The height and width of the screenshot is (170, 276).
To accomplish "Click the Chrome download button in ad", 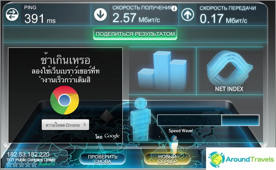I will point(65,125).
